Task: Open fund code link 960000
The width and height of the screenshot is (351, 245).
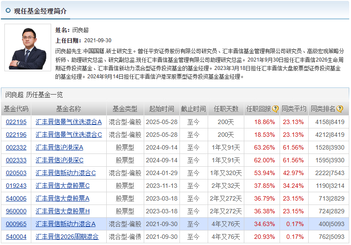Action: coord(16,211)
